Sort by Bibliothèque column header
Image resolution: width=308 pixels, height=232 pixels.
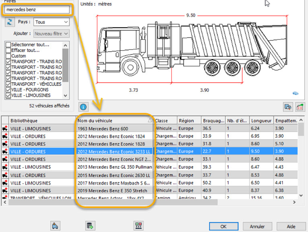tap(42, 121)
